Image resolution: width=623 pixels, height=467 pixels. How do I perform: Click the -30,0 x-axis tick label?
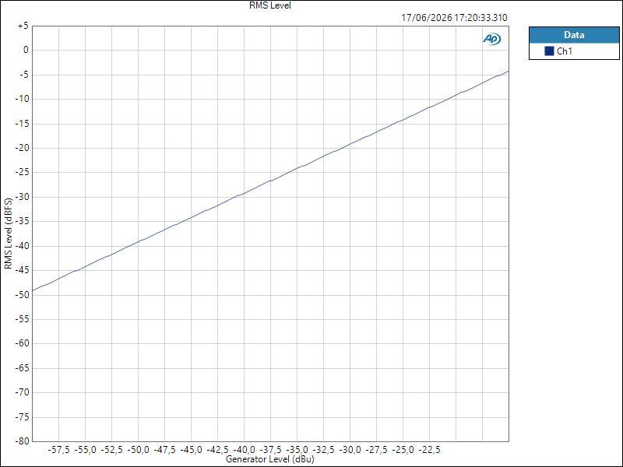[x=350, y=450]
